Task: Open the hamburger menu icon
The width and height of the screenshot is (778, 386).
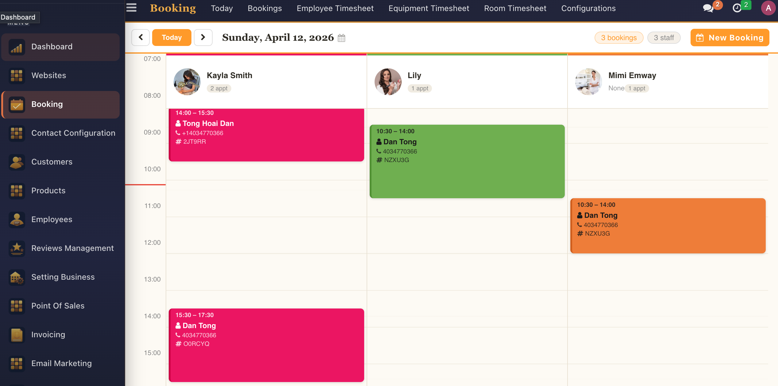Action: coord(131,7)
